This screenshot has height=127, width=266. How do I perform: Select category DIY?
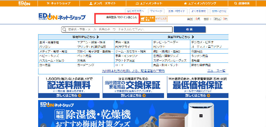tap(119, 65)
